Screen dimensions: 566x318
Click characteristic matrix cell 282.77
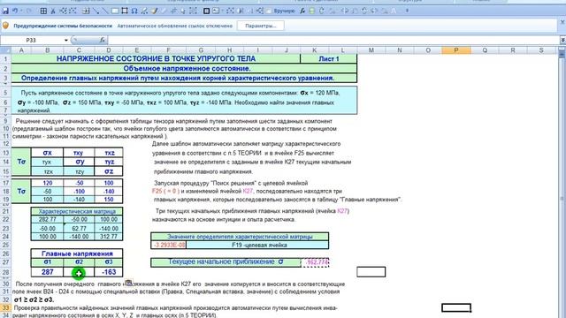pyautogui.click(x=47, y=219)
